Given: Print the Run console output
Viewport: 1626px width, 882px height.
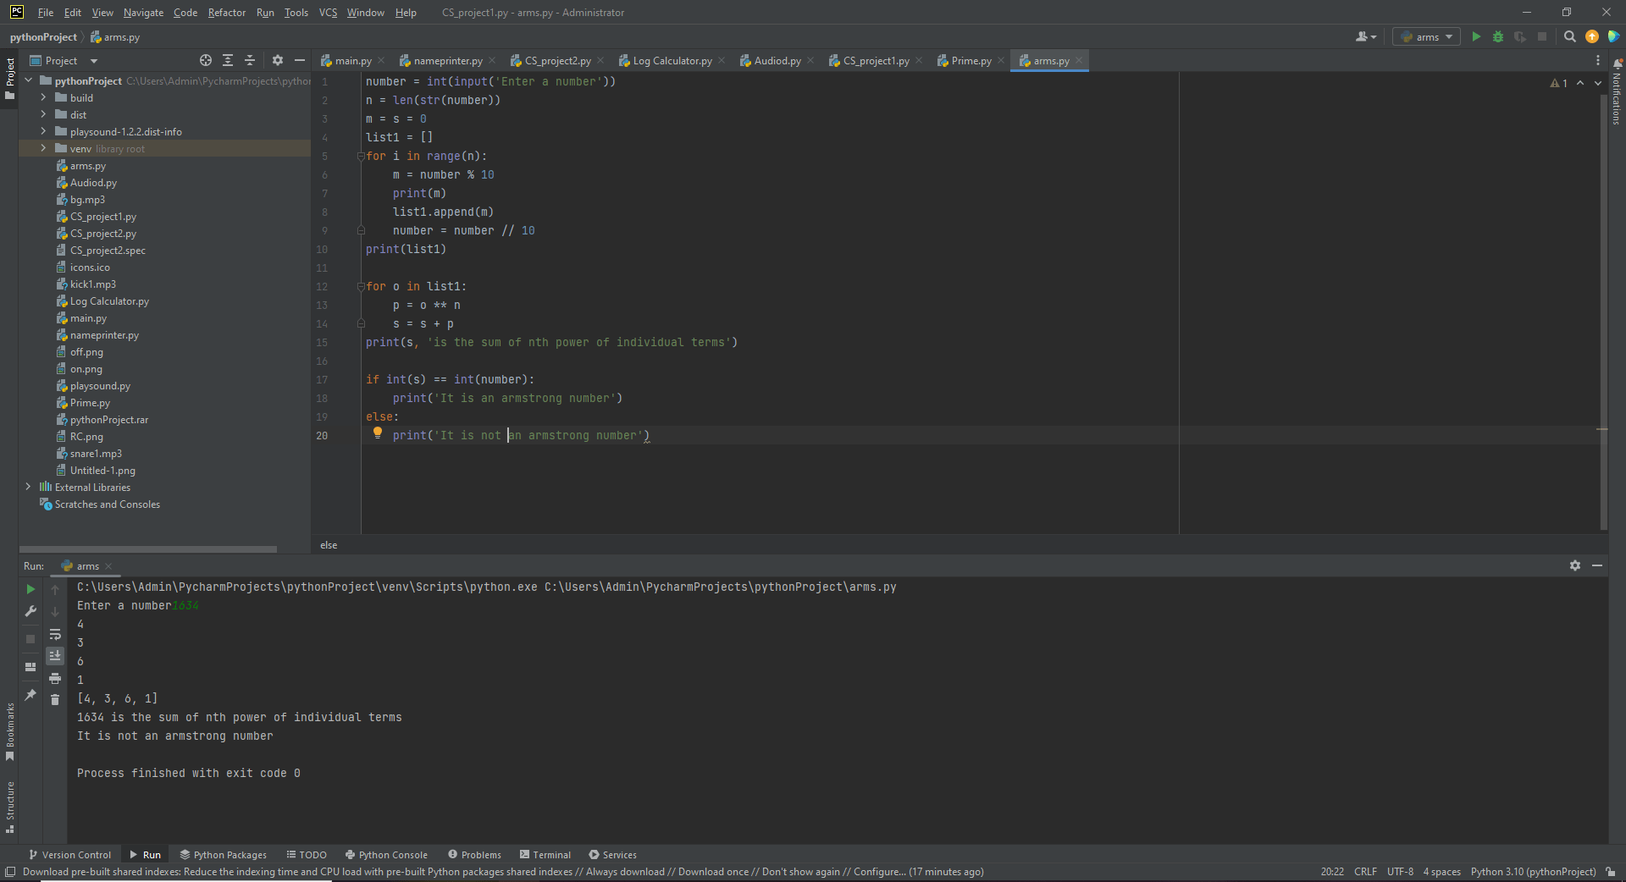Looking at the screenshot, I should pyautogui.click(x=55, y=678).
